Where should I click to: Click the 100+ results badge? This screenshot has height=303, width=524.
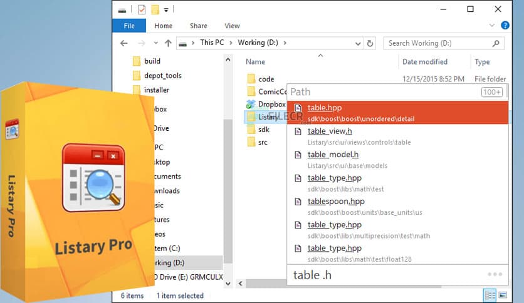(x=491, y=92)
